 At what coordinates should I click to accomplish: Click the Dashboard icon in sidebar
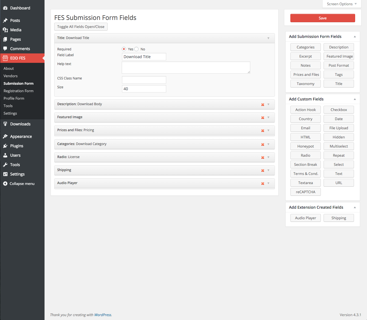pyautogui.click(x=5, y=8)
